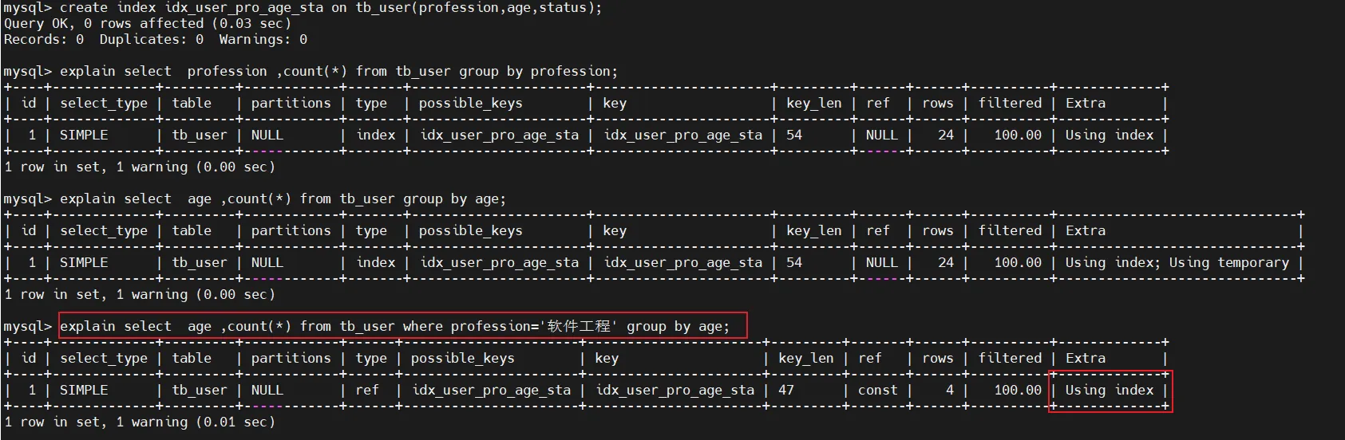Viewport: 1345px width, 440px height.
Task: Click the 'const' value in ref column
Action: coord(877,391)
